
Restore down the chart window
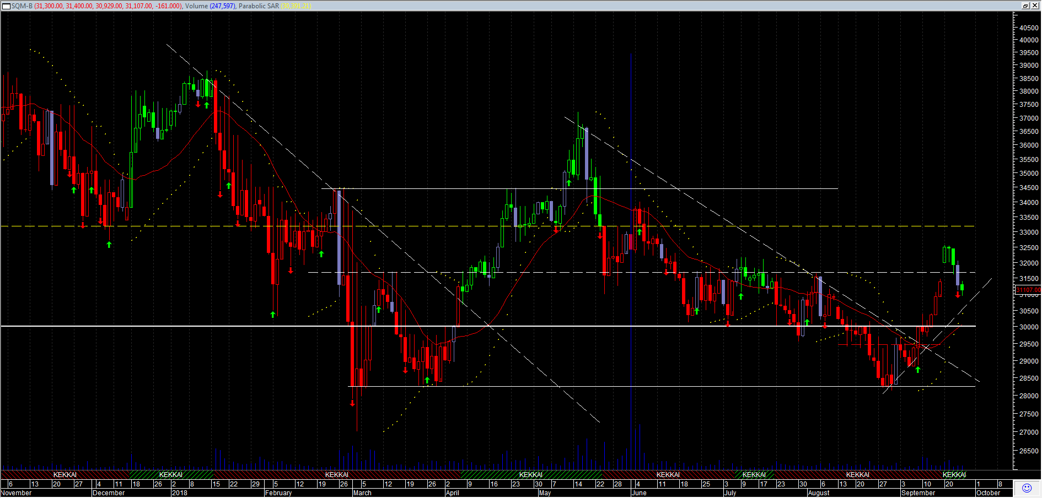[1025, 6]
